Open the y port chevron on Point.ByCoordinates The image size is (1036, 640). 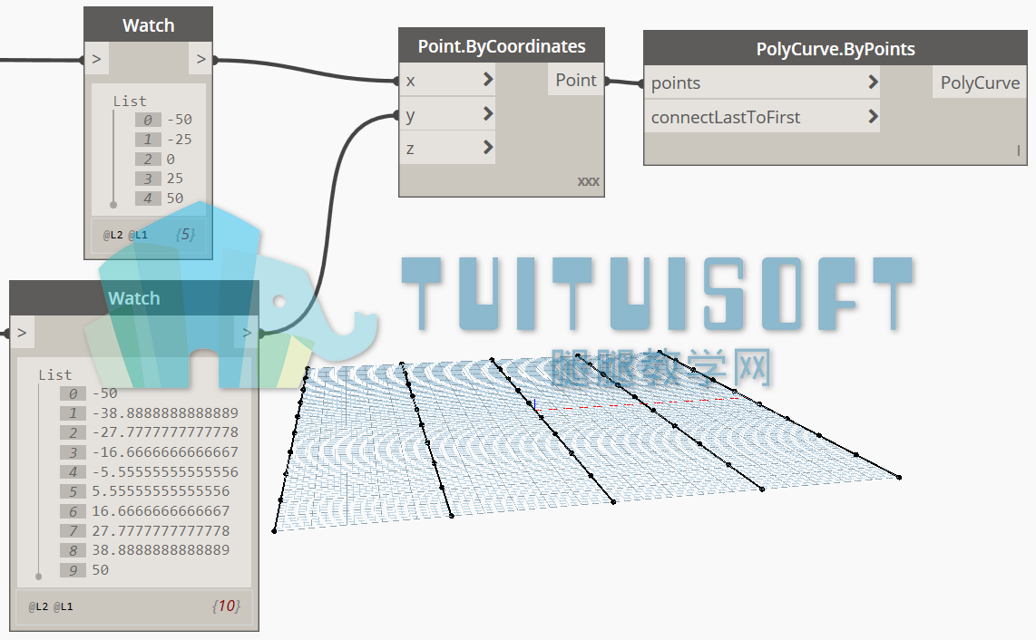(x=487, y=113)
